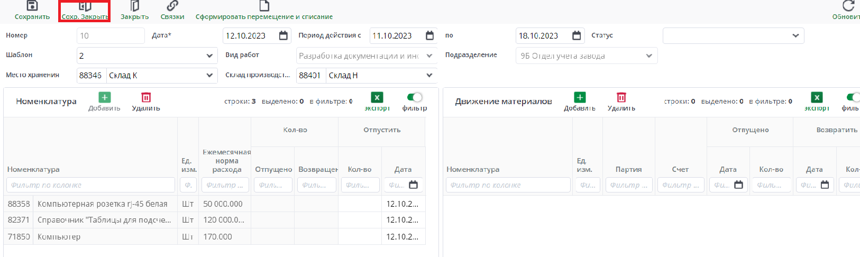
Task: Delete selected row in Номенклатура table
Action: pyautogui.click(x=146, y=98)
